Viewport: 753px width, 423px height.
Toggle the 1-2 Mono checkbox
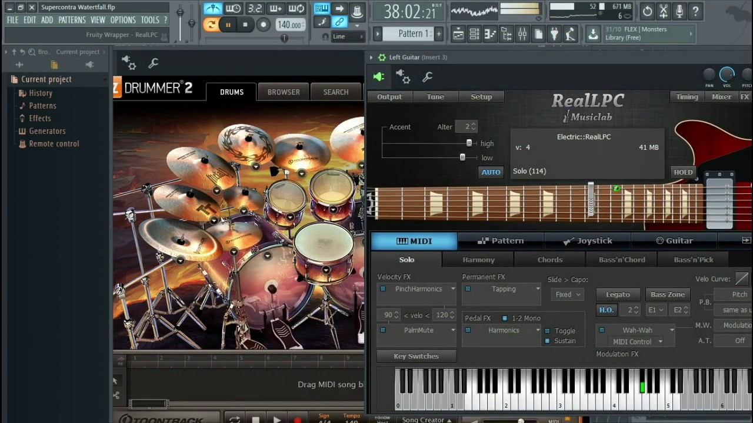point(505,318)
